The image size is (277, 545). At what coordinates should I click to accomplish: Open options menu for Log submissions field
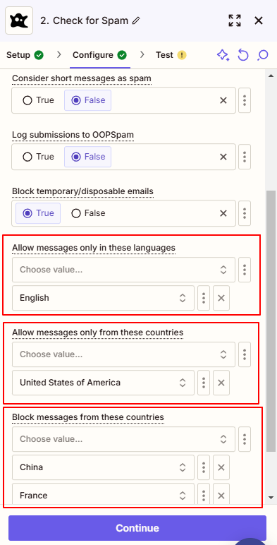tap(245, 157)
